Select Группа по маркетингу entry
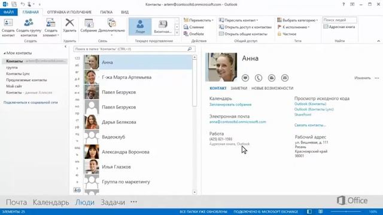The image size is (383, 215). (138, 182)
